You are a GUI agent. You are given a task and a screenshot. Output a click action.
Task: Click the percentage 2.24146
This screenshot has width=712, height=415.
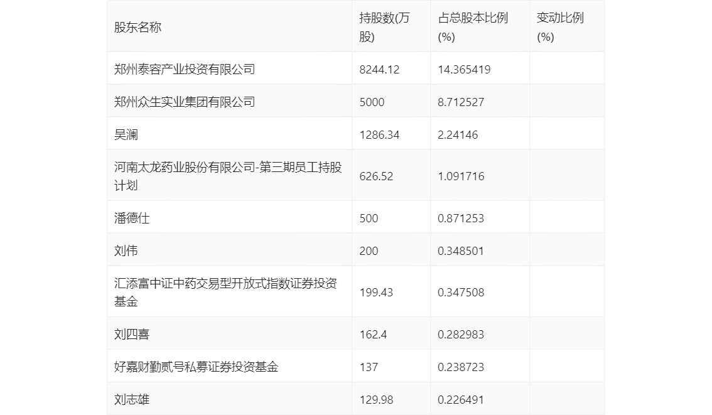coord(458,135)
